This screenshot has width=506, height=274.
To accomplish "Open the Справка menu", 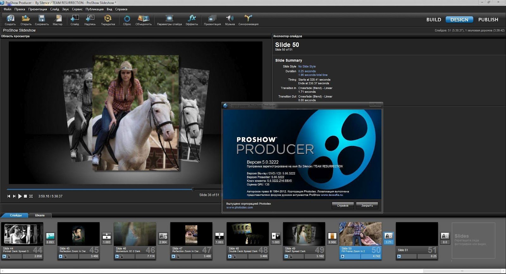I will [x=121, y=9].
